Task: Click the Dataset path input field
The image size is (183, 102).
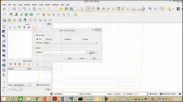Action: pyautogui.click(x=64, y=52)
